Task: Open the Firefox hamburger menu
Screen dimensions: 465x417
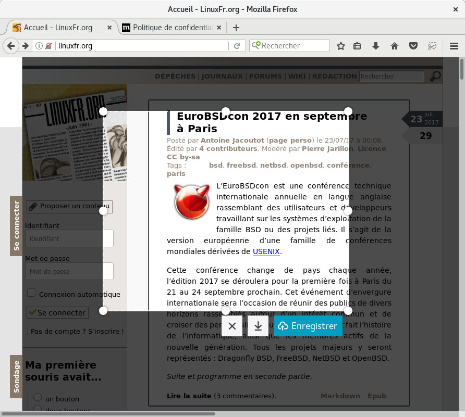Action: (453, 46)
